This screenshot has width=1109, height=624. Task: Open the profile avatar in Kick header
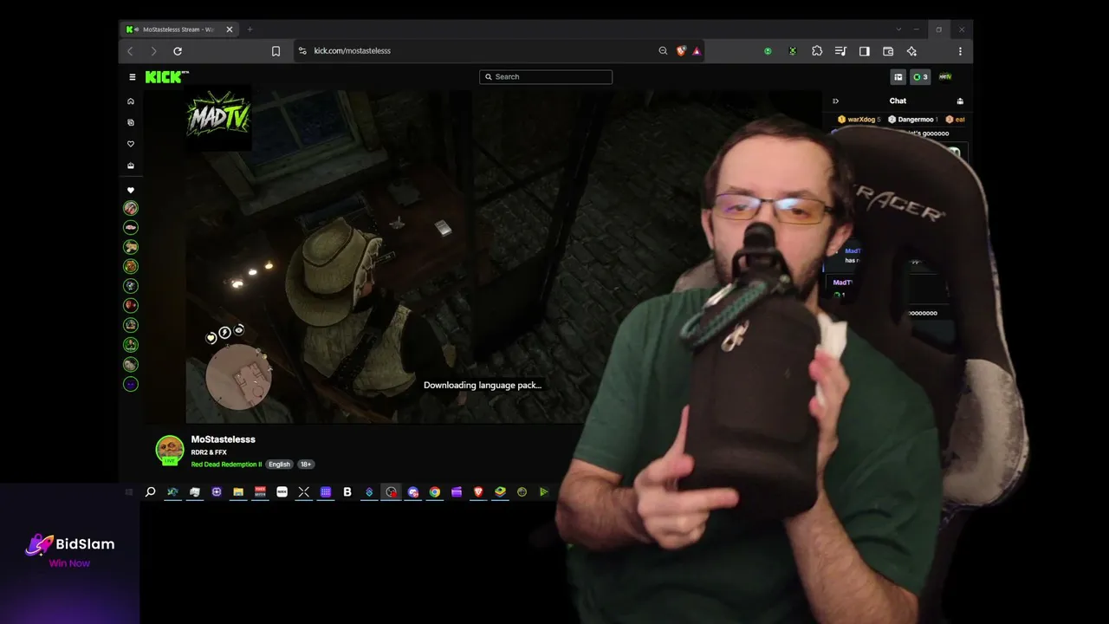945,77
